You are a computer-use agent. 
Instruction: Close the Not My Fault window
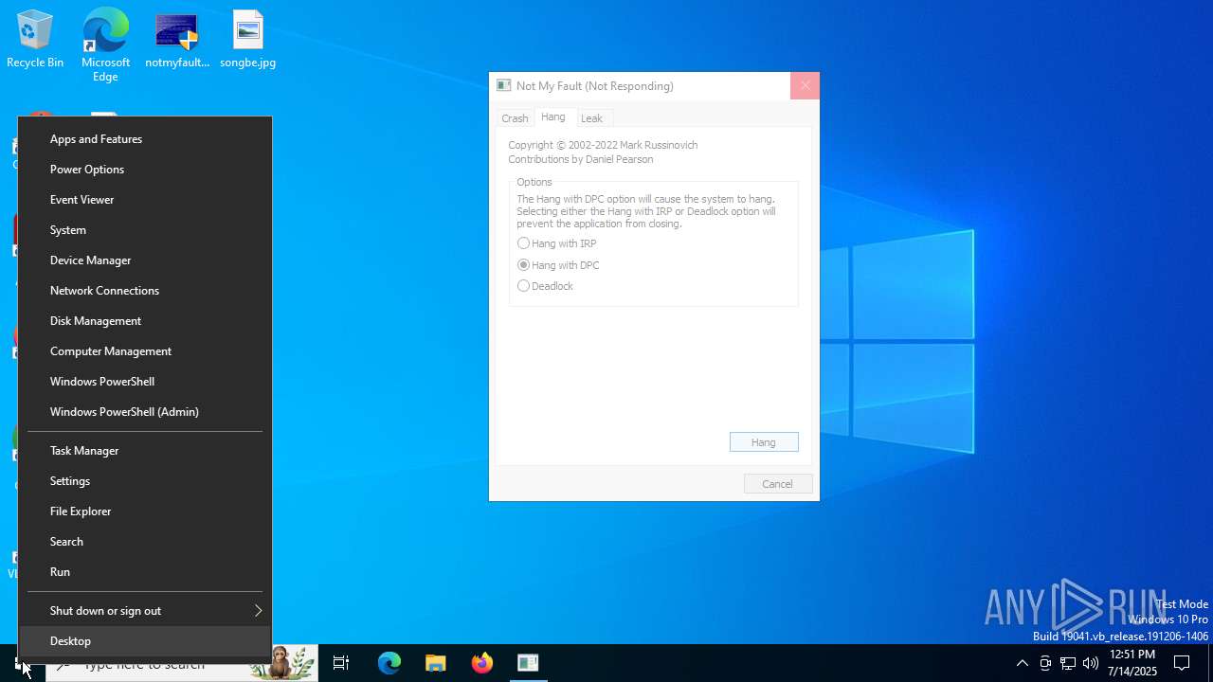pyautogui.click(x=805, y=85)
